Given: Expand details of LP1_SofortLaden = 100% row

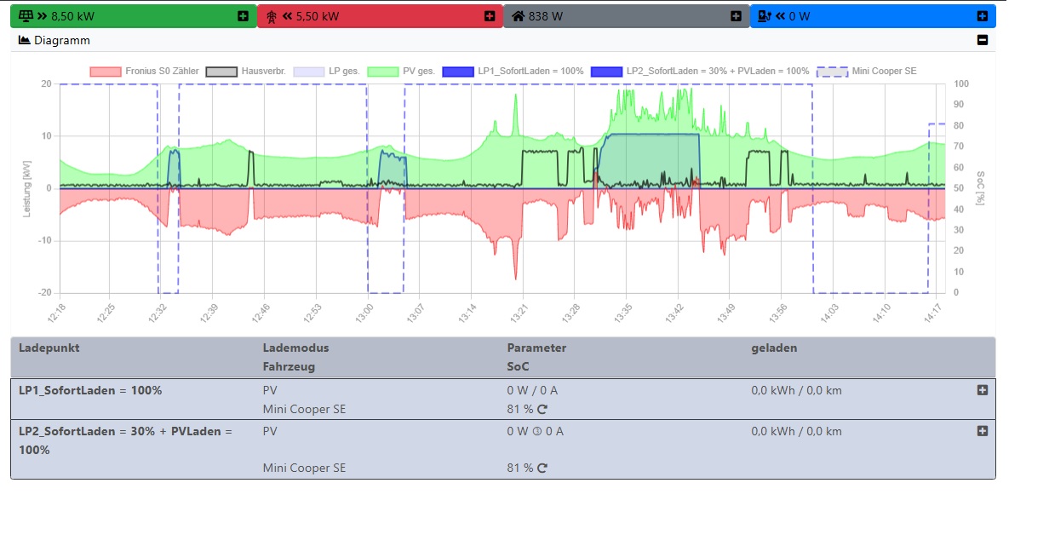Looking at the screenshot, I should (x=982, y=390).
